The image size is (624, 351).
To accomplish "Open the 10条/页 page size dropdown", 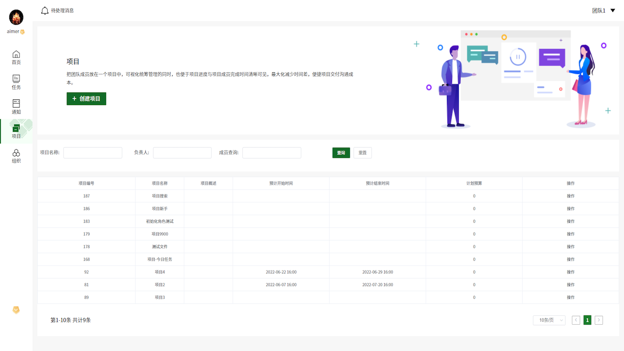I will coord(549,320).
